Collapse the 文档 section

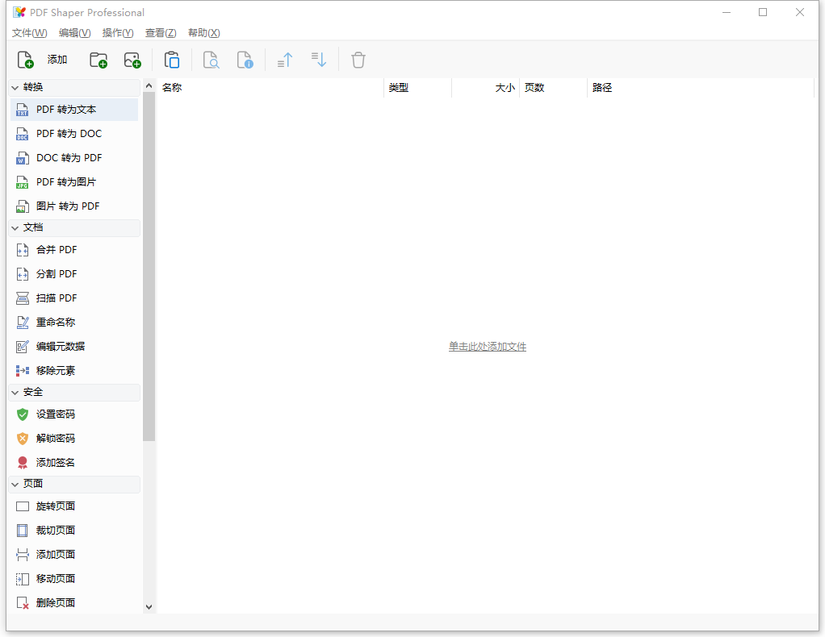(15, 227)
